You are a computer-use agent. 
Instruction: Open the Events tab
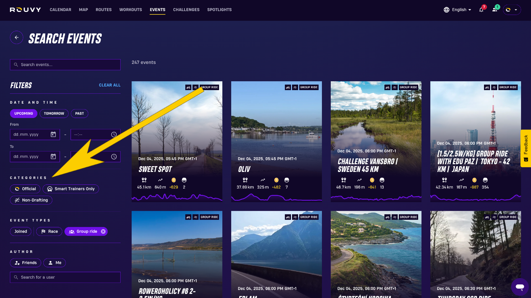[x=158, y=10]
